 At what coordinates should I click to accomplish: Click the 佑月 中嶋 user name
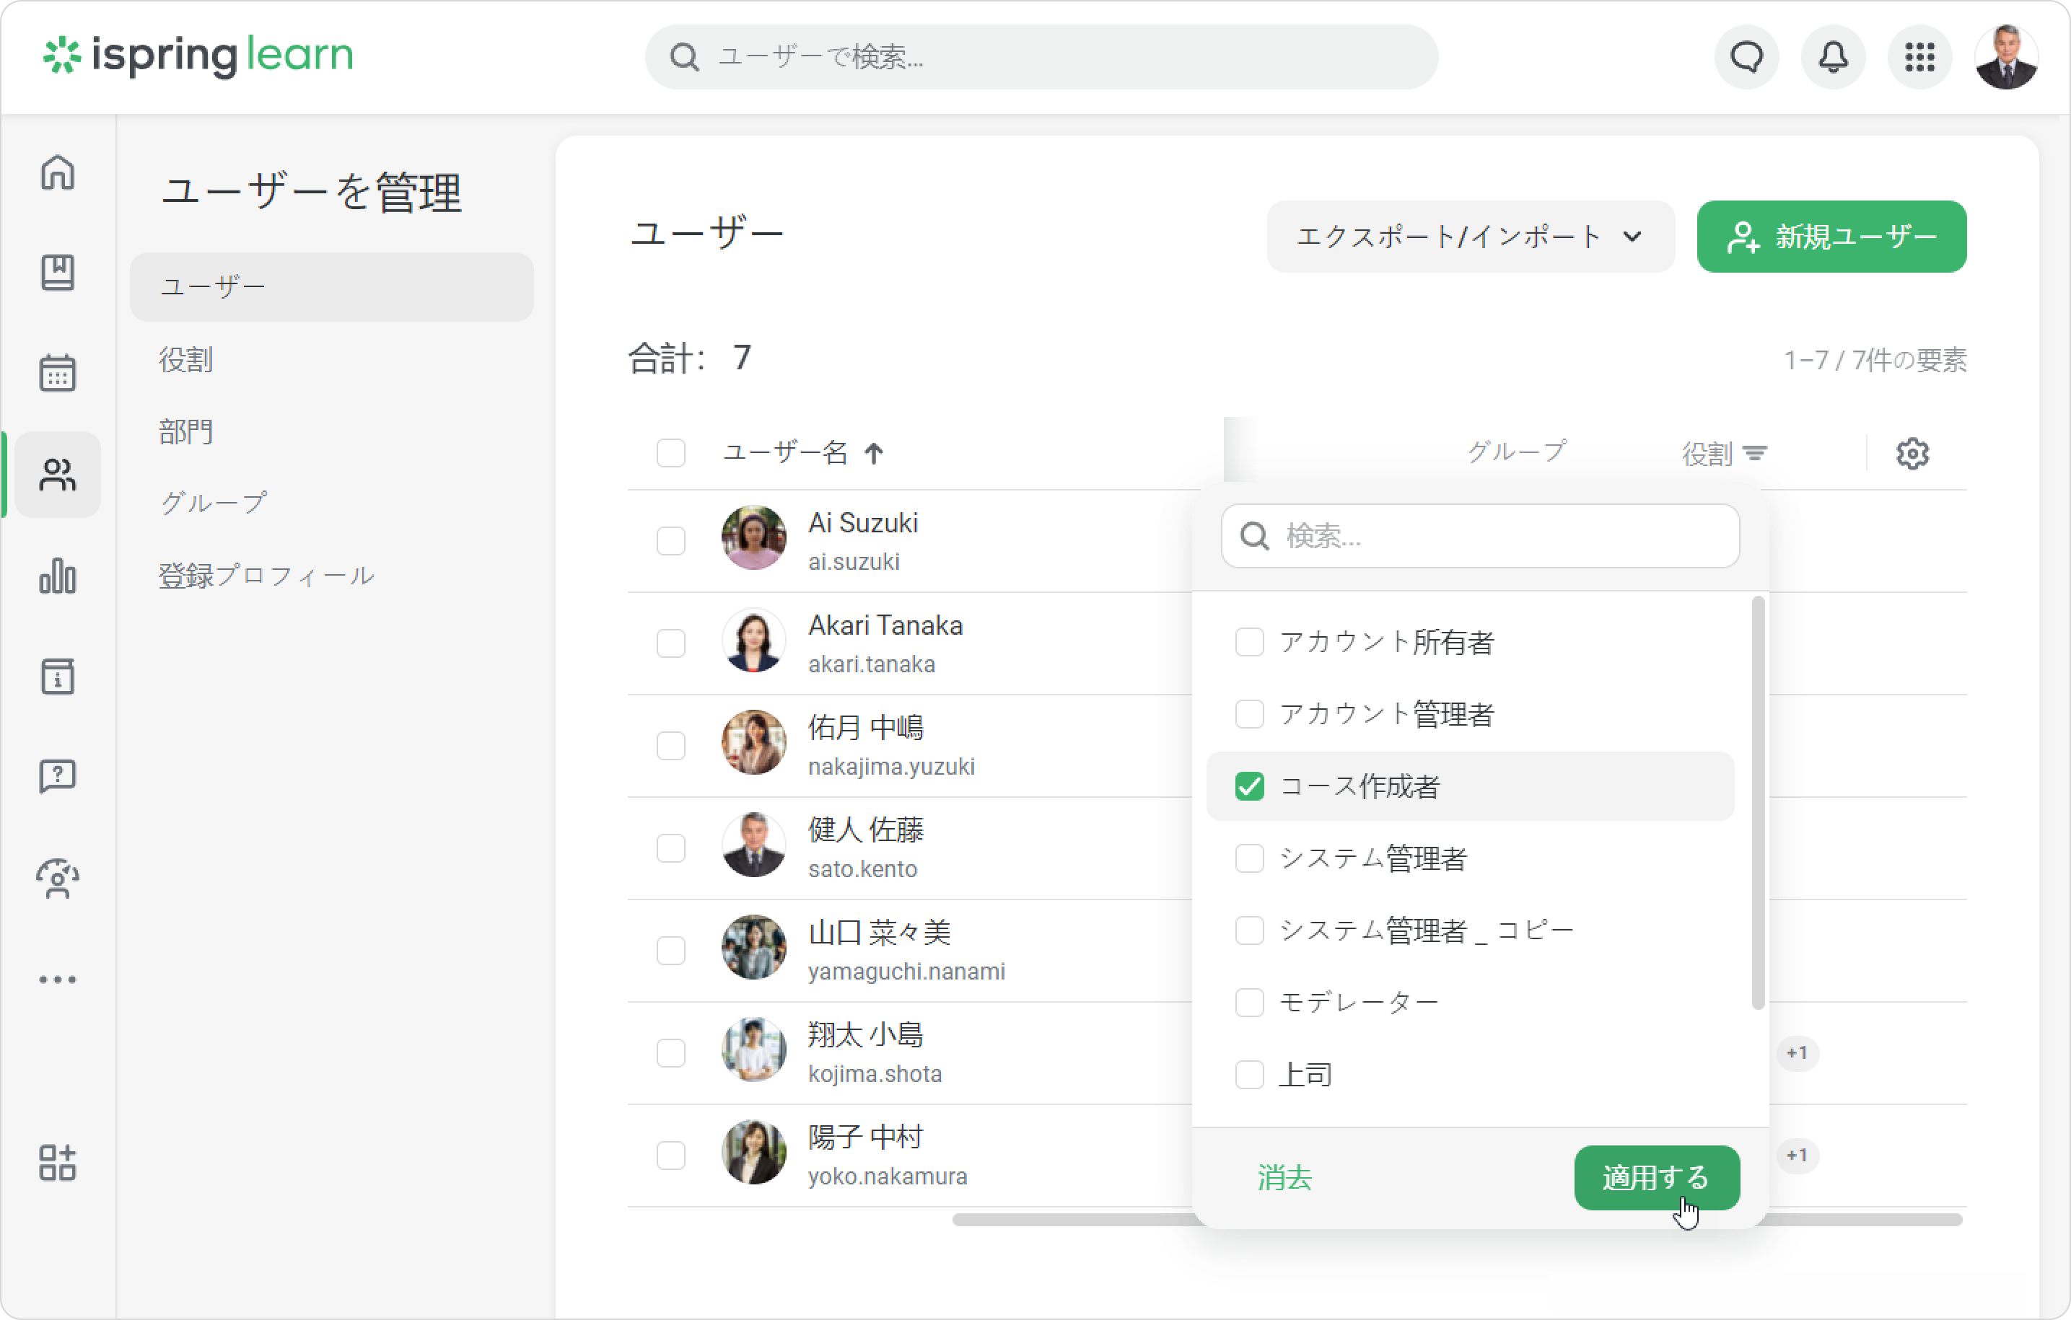pos(865,728)
